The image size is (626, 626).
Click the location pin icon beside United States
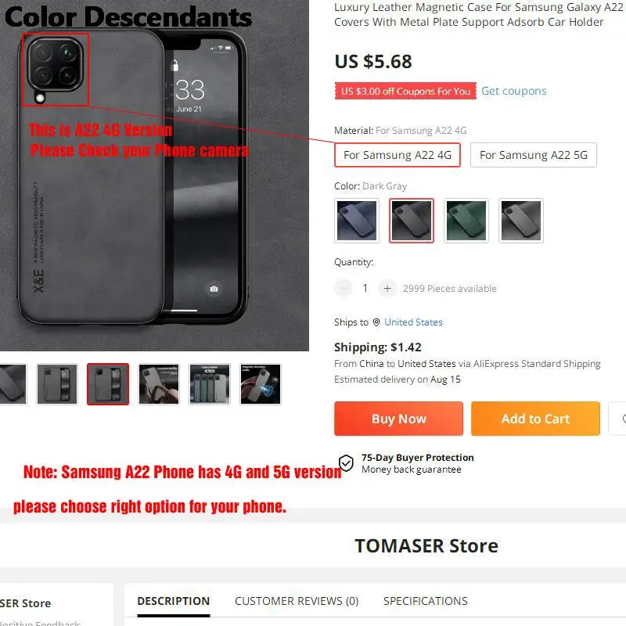(x=376, y=322)
